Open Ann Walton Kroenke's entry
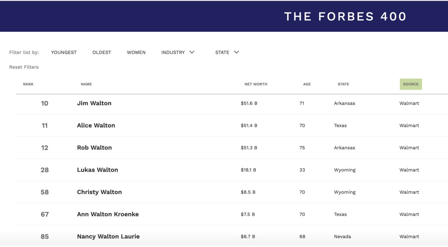 tap(108, 214)
